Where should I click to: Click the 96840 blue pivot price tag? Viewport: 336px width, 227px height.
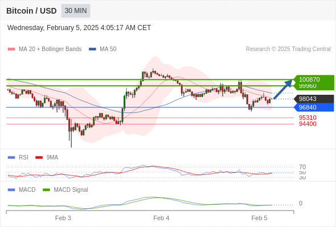(314, 107)
